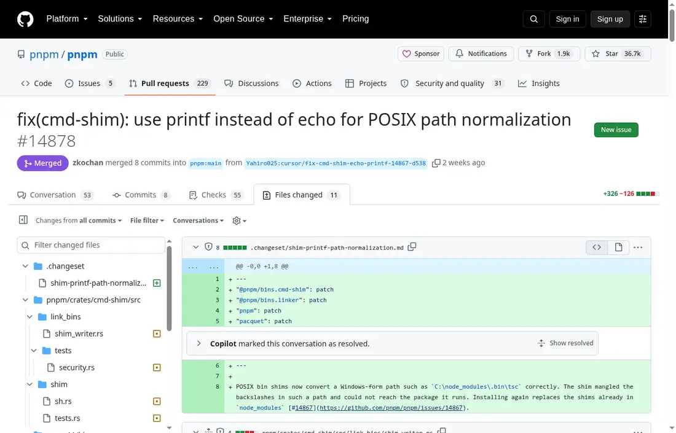Switch to source diff view icon
The height and width of the screenshot is (433, 676).
pos(597,248)
